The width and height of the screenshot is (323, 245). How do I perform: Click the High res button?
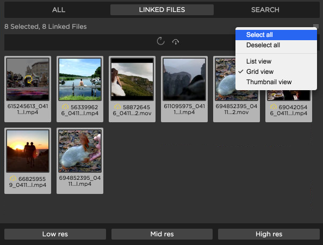coord(269,234)
